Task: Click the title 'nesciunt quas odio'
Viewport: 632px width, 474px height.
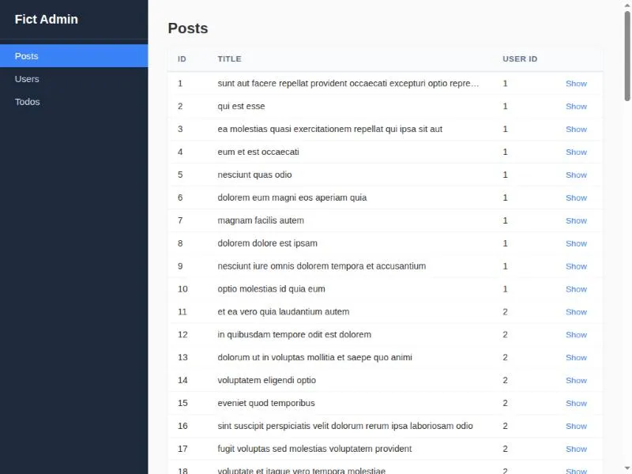Action: tap(254, 175)
